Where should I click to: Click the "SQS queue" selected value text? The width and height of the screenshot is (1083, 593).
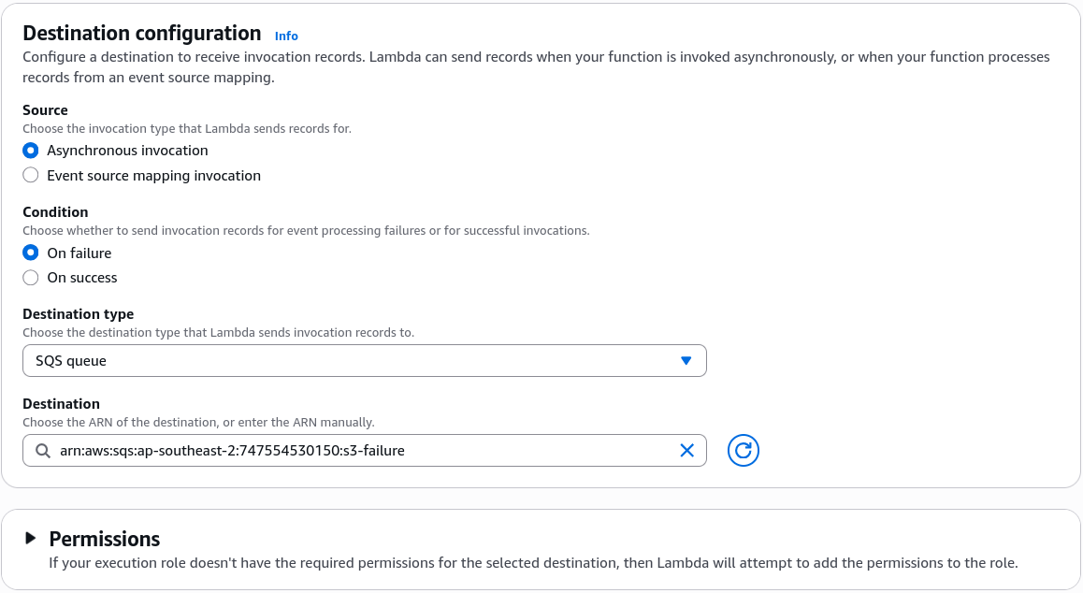coord(71,361)
